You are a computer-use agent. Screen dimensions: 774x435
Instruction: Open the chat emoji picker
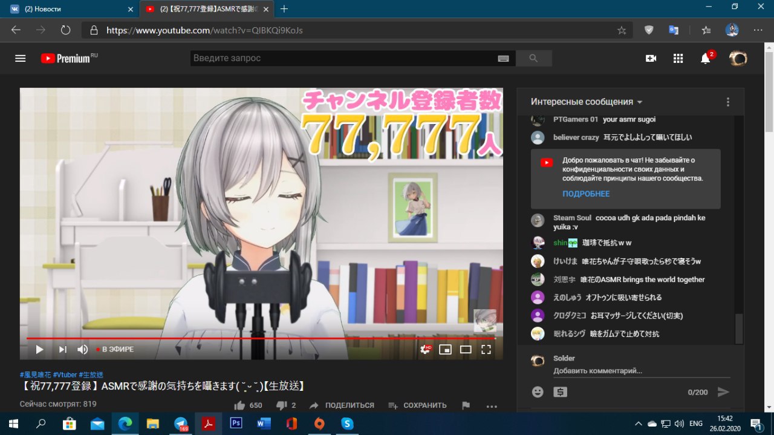coord(538,392)
